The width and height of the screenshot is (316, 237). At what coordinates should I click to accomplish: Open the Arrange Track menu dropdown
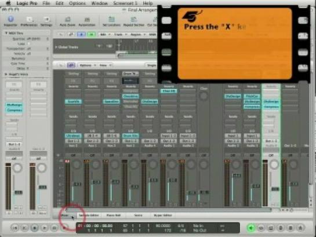[x=121, y=35]
